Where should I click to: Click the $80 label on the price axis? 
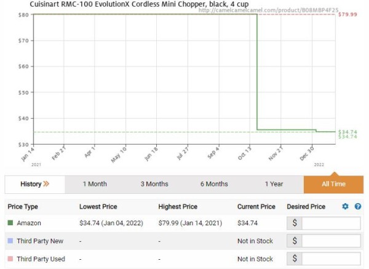click(23, 15)
